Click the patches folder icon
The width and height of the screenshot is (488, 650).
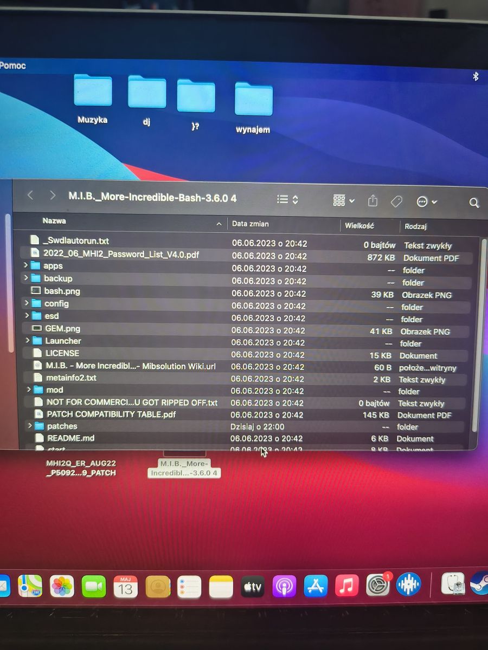40,426
